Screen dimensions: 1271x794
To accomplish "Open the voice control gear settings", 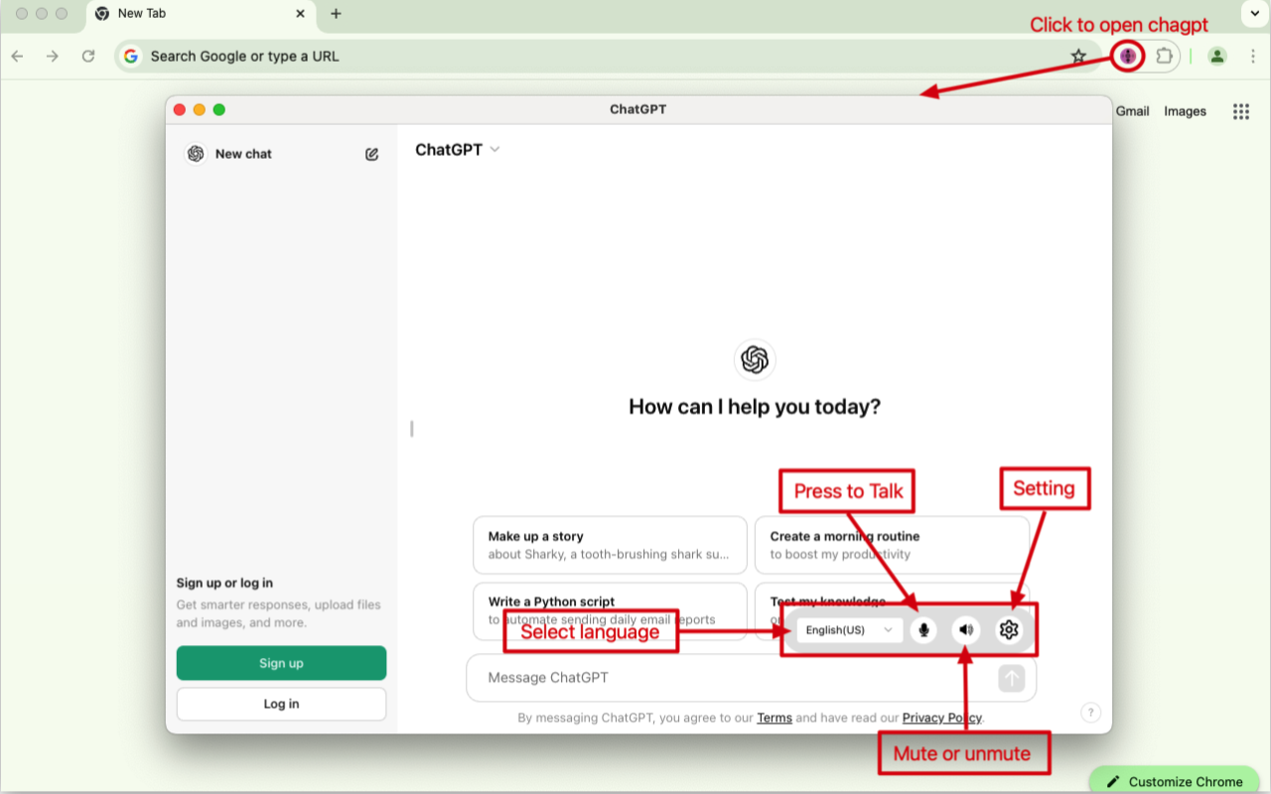I will [x=1009, y=629].
